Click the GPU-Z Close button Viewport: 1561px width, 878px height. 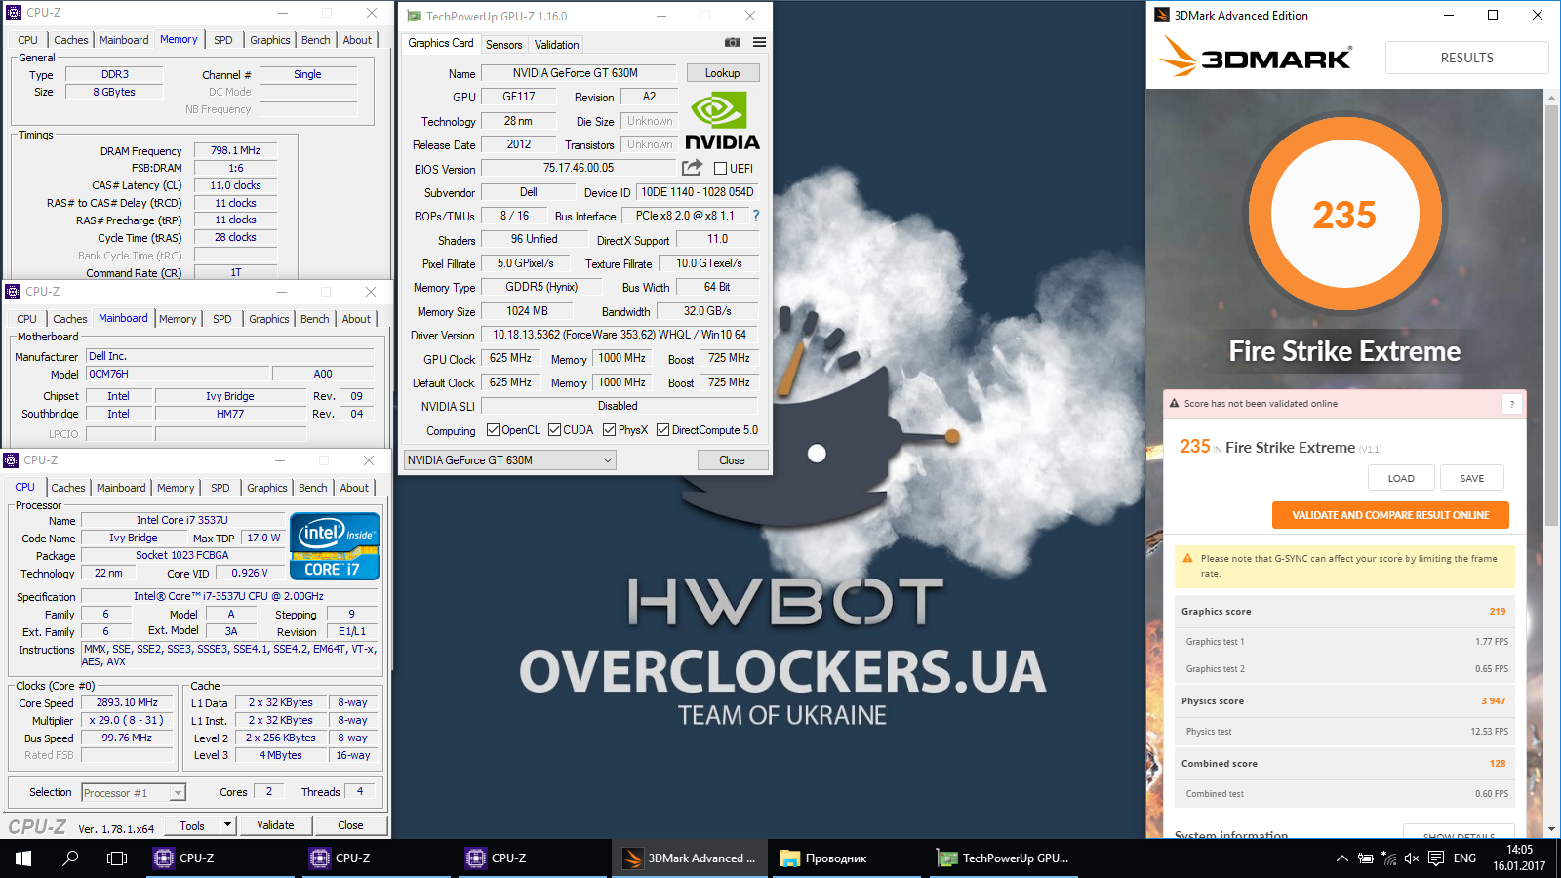point(733,460)
